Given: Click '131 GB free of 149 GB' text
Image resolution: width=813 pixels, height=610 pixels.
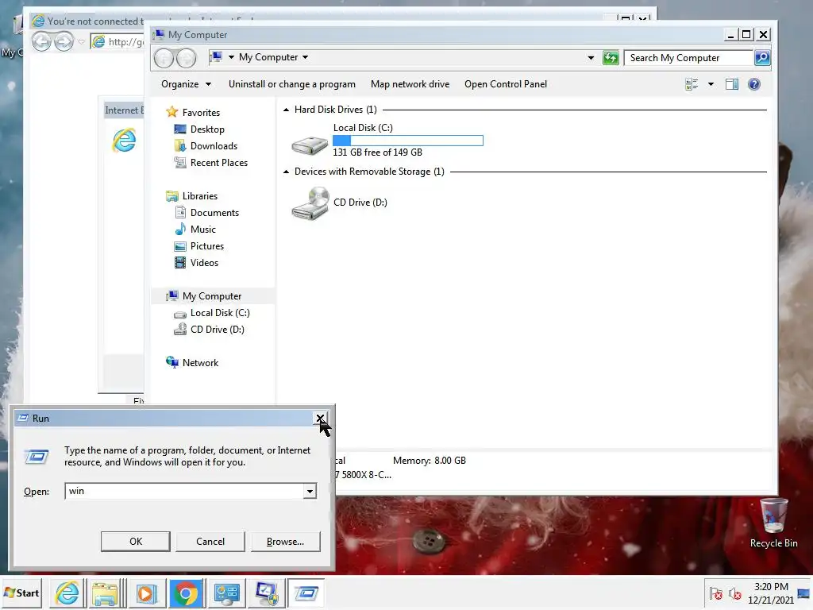Looking at the screenshot, I should point(377,152).
